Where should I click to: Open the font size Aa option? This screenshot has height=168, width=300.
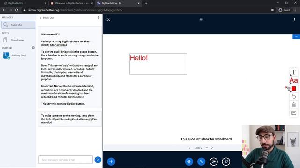pos(294,80)
